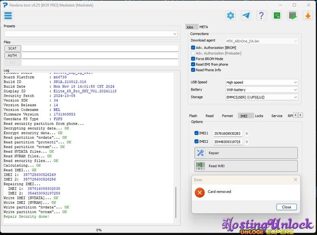Click log value 'mt6739'
This screenshot has width=317, height=235.
click(x=60, y=77)
